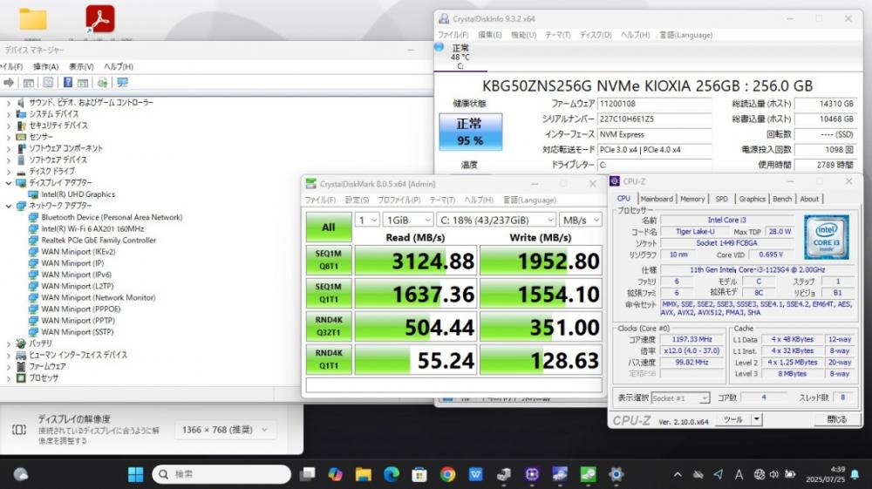
Task: Select Realtek PCIe GbE Family Controller
Action: [99, 240]
